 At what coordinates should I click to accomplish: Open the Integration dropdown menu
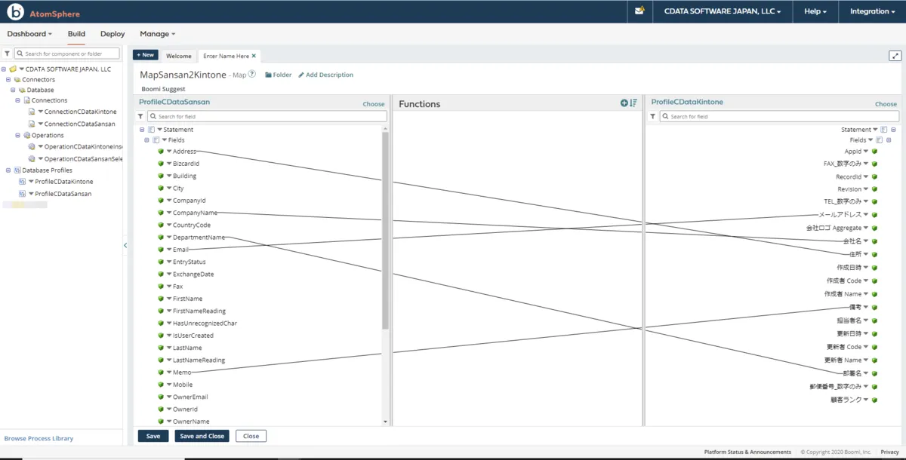[x=872, y=11]
